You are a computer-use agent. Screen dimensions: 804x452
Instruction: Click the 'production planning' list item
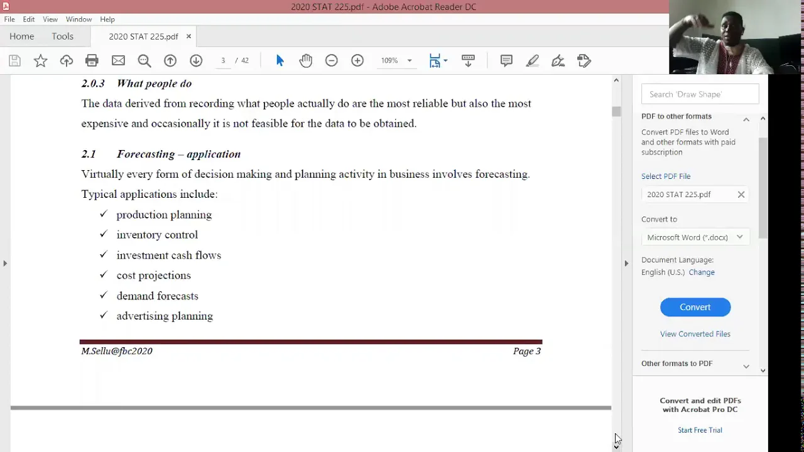[x=164, y=215]
